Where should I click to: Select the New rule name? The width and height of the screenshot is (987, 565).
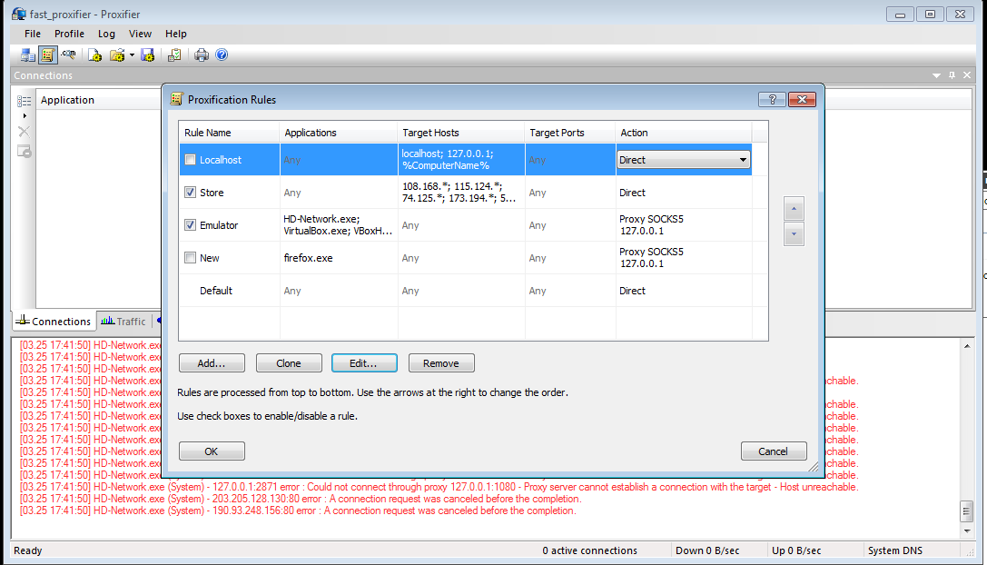click(x=210, y=258)
